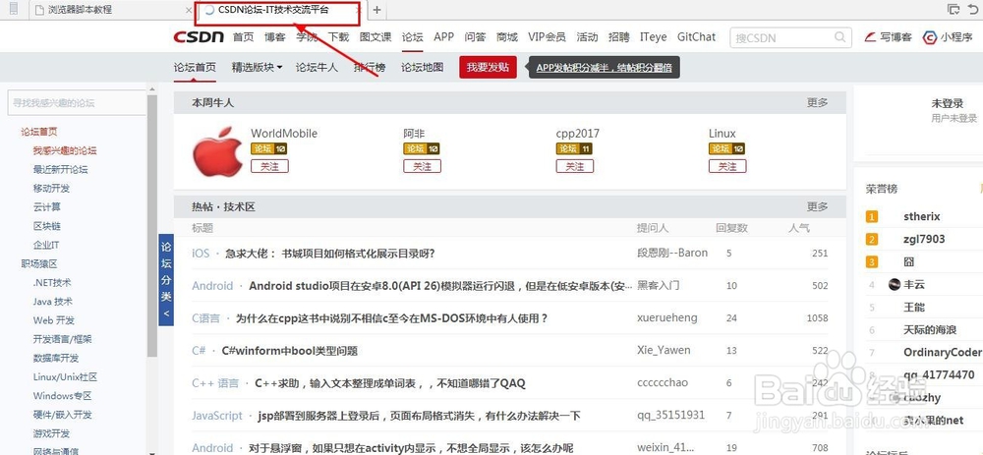
Task: Open the 论坛牛人 sub-tab
Action: click(x=317, y=67)
